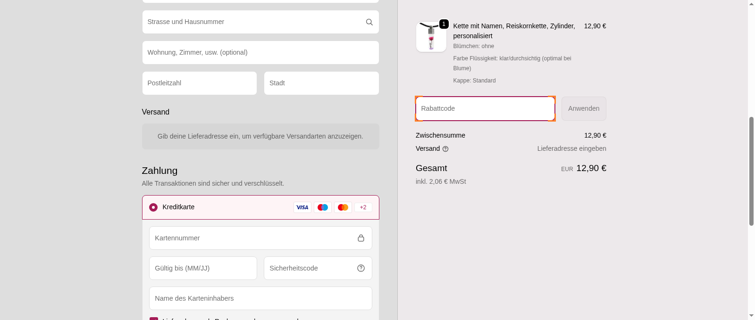Toggle the billing address checkbox below card form

153,319
